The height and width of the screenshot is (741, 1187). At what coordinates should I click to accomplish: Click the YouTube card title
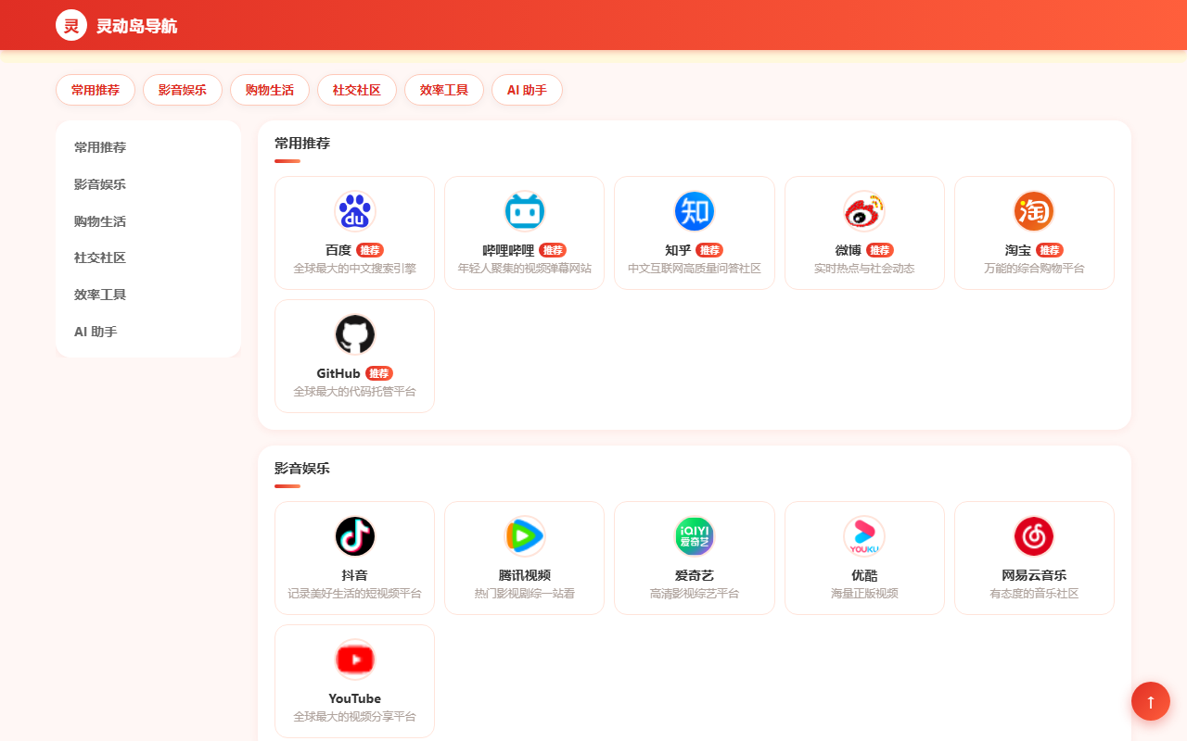[354, 698]
